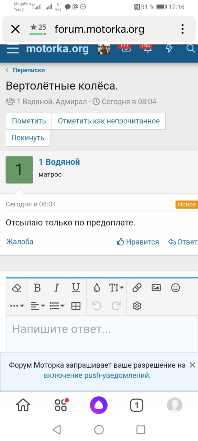This screenshot has height=441, width=198.
Task: Expand more options ellipsis dropdown
Action: pyautogui.click(x=16, y=306)
